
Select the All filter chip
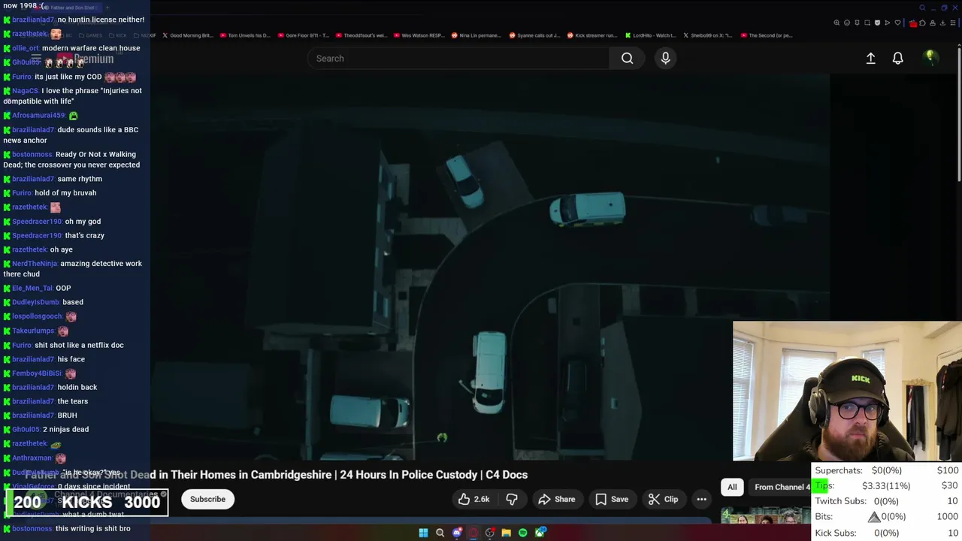pyautogui.click(x=732, y=487)
